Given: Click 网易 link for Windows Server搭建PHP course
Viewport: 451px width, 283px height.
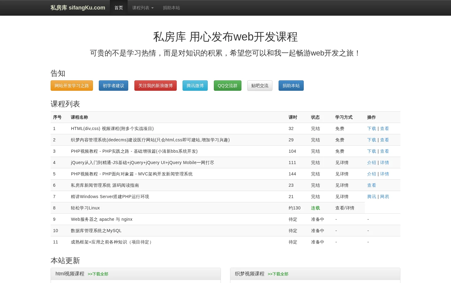Looking at the screenshot, I should (x=384, y=197).
